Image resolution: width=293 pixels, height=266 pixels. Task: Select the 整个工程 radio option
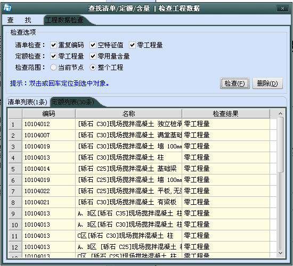click(93, 68)
